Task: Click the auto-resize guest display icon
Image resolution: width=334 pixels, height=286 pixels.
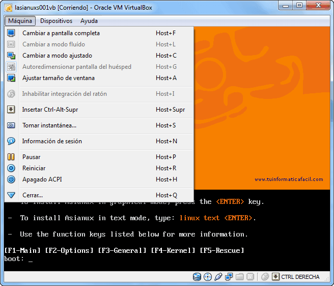Action: (11, 67)
